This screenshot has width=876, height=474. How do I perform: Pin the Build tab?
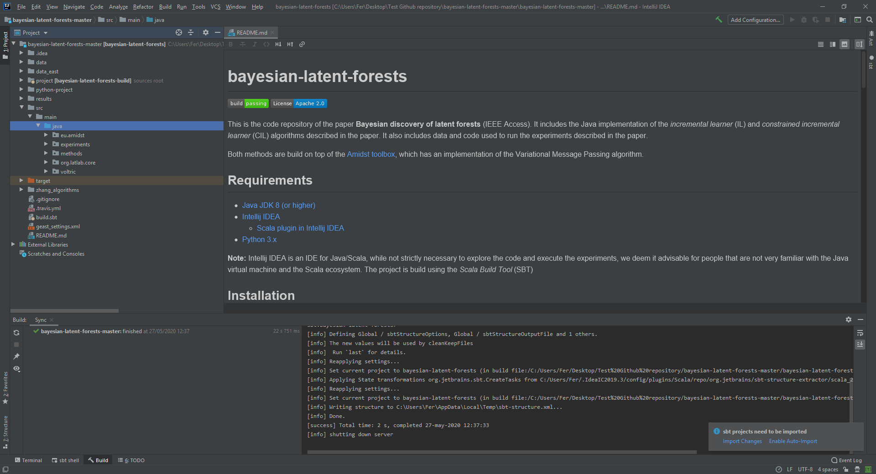(x=16, y=356)
